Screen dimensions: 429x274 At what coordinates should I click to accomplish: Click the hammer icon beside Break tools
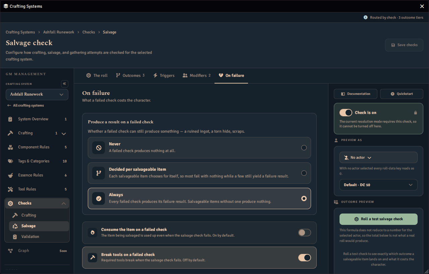tap(93, 257)
